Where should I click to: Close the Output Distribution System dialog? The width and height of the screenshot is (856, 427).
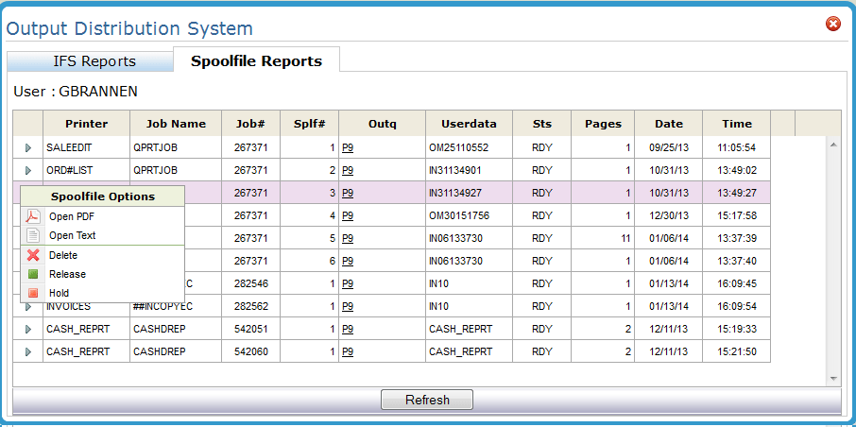[833, 24]
